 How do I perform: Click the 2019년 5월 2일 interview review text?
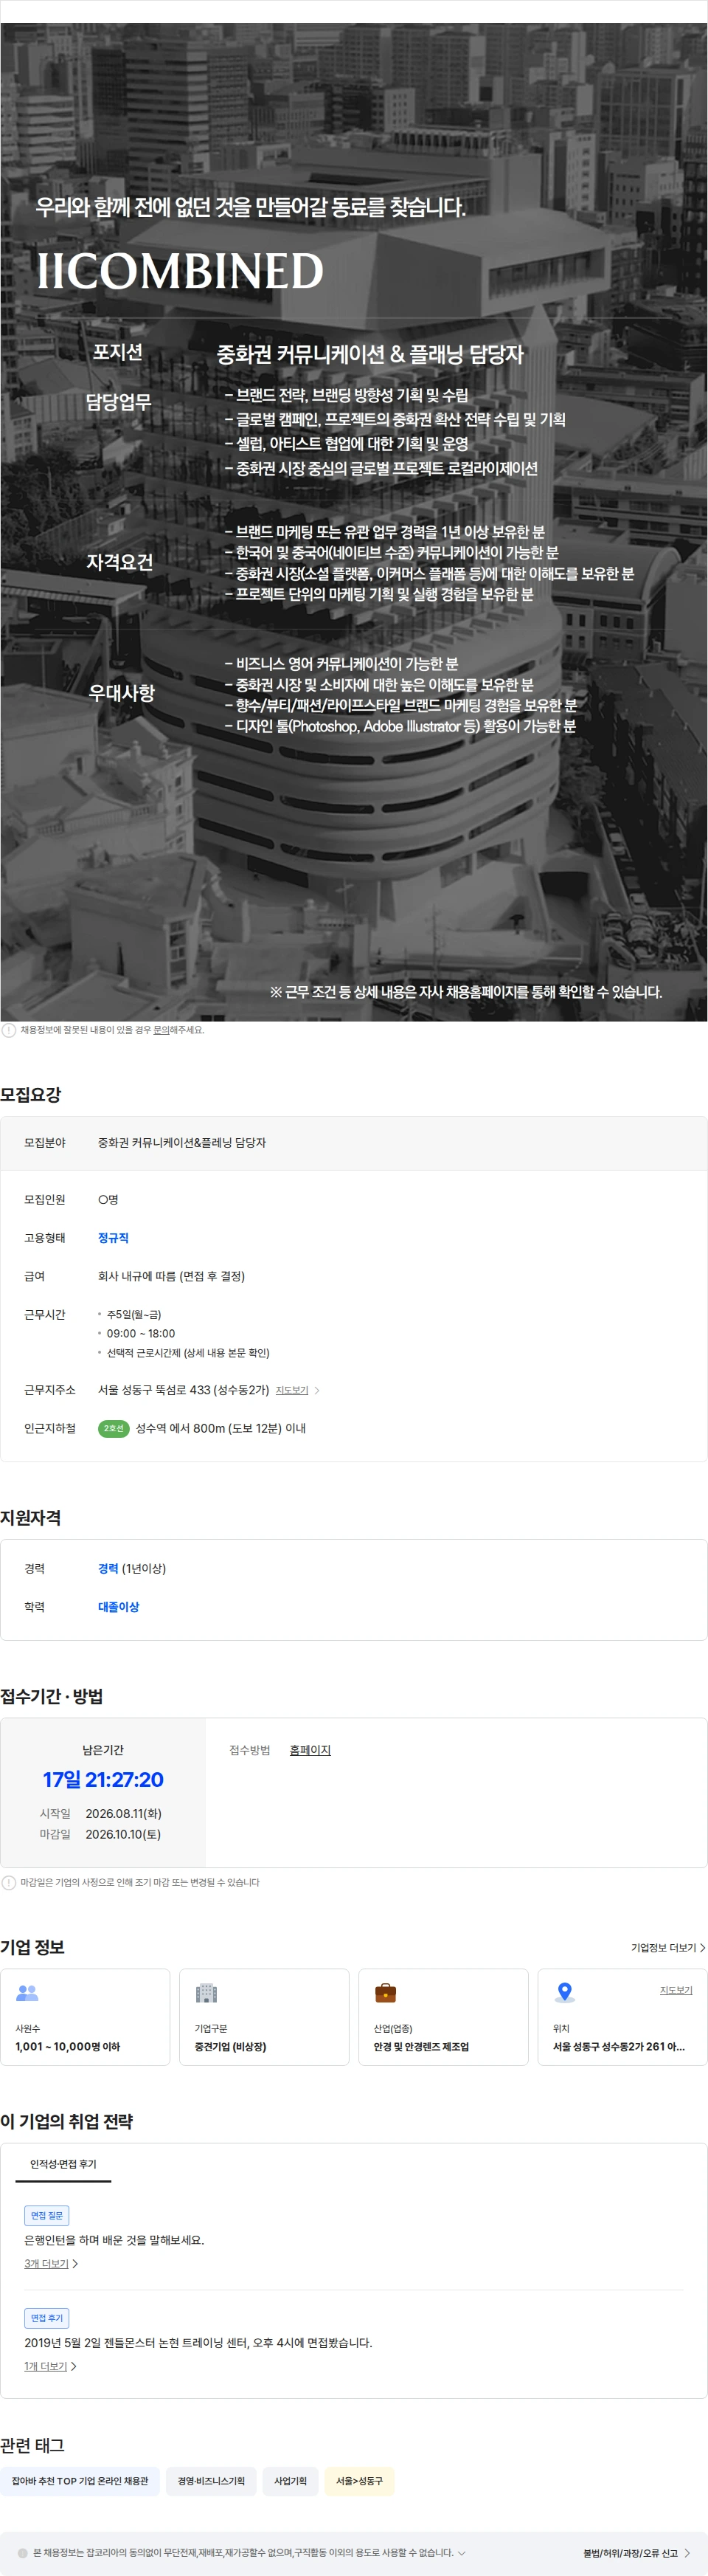(198, 2343)
